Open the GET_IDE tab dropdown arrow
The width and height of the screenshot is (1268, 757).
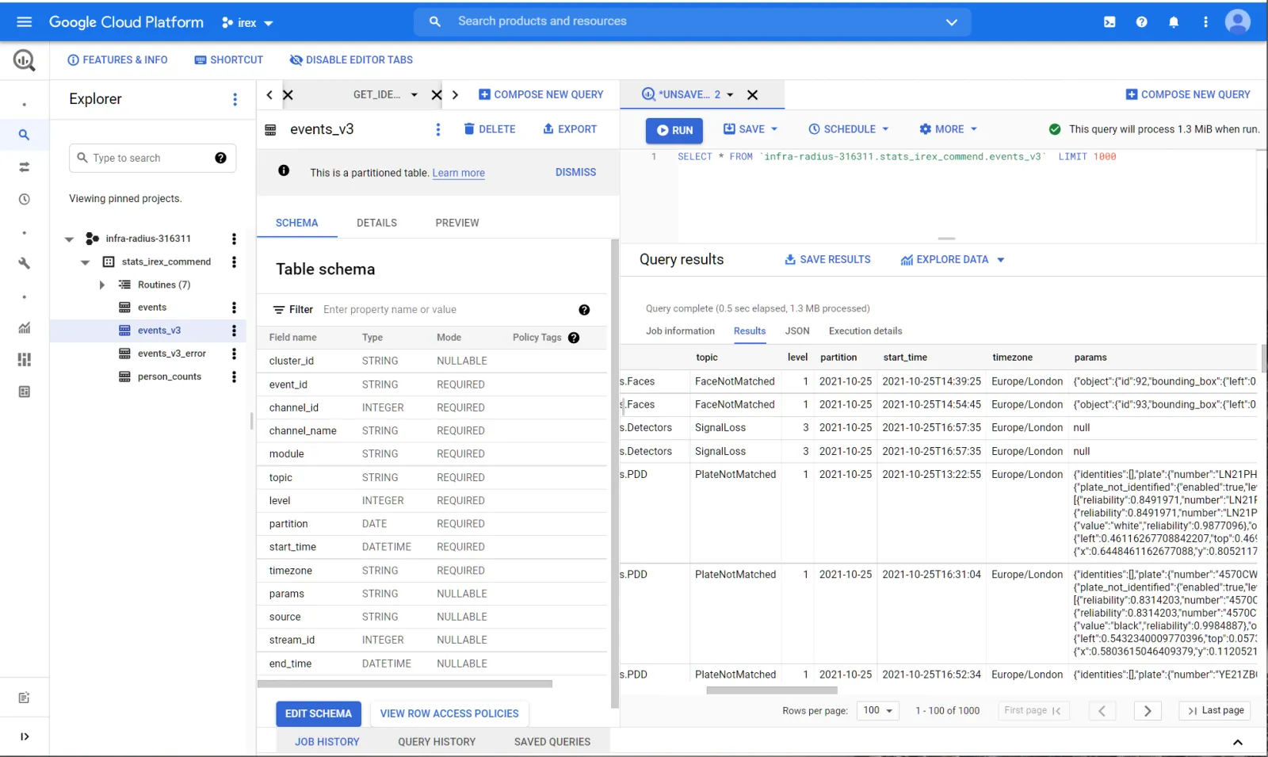pyautogui.click(x=414, y=95)
